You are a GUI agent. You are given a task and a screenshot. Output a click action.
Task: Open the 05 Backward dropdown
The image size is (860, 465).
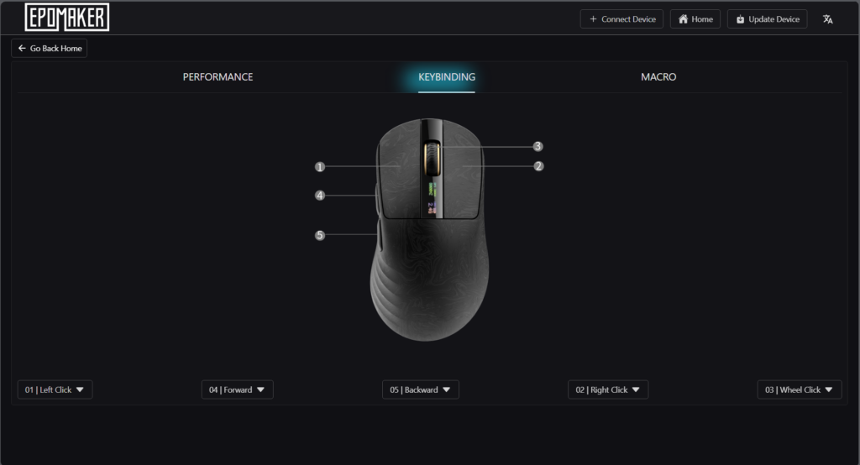(x=420, y=389)
